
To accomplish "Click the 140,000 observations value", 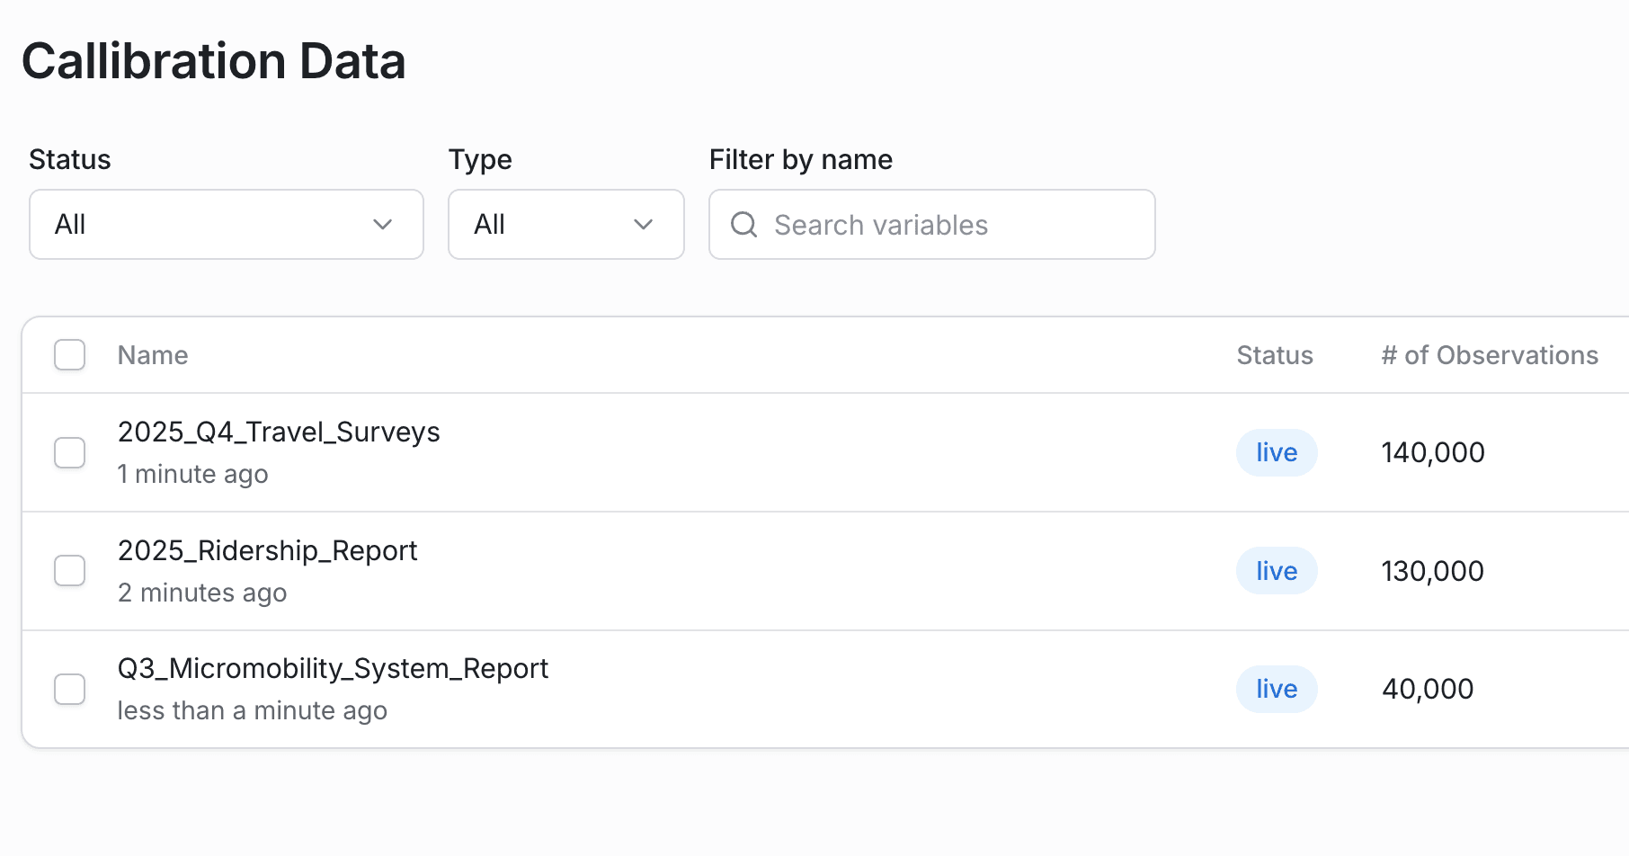I will [1433, 452].
